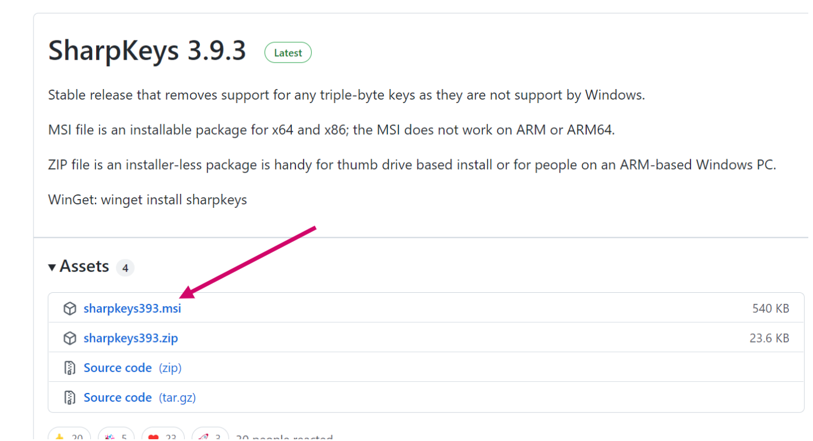Screen dimensions: 813x441
Task: Collapse the Assets section triangle
Action: click(x=52, y=267)
